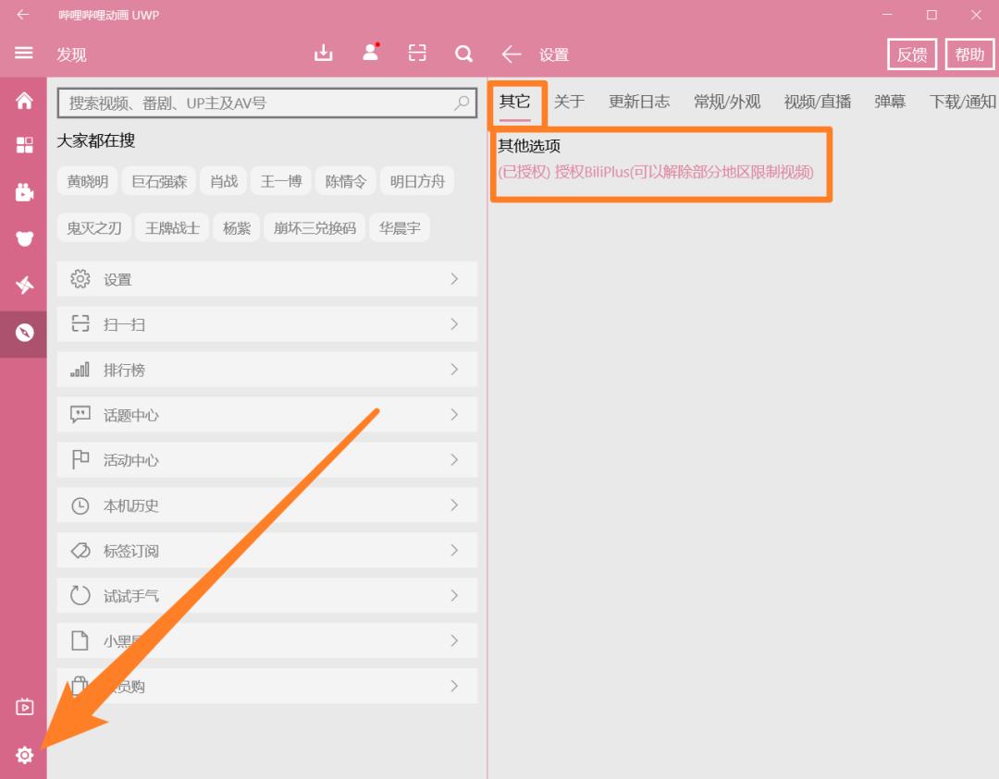Click the download icon in the top bar

(323, 54)
